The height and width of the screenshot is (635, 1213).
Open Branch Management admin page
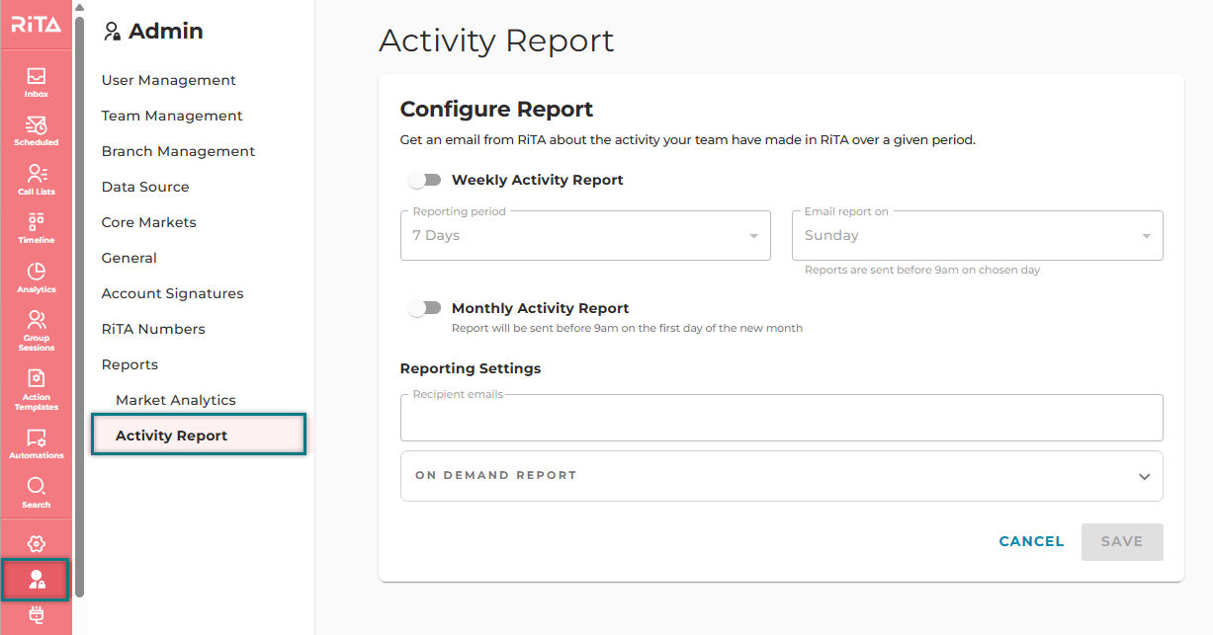click(x=178, y=151)
